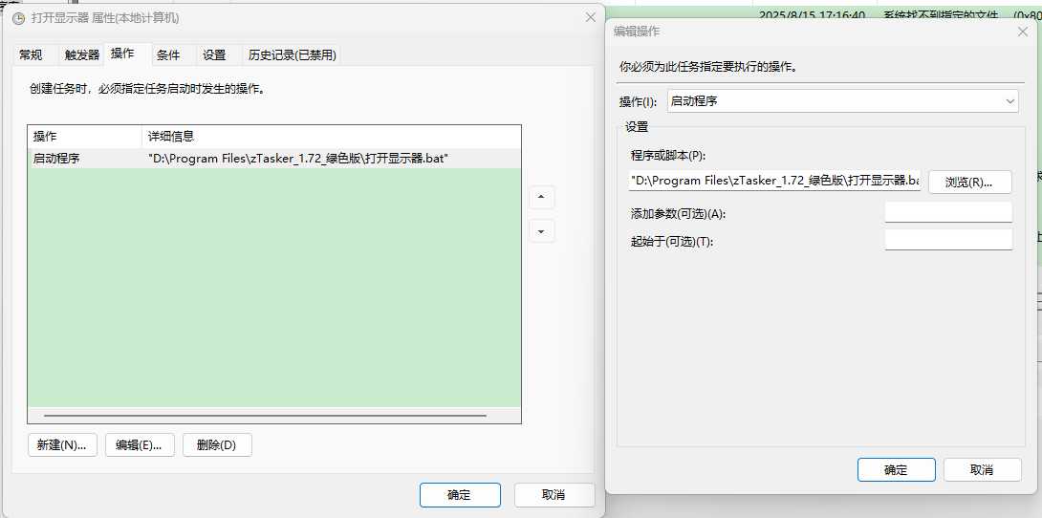
Task: View the 历史记录(已禁用) tab
Action: (293, 55)
